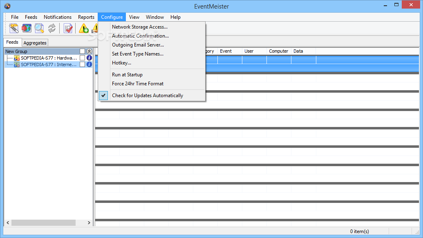Minimize the EventMeister window
This screenshot has width=423, height=238.
point(385,5)
